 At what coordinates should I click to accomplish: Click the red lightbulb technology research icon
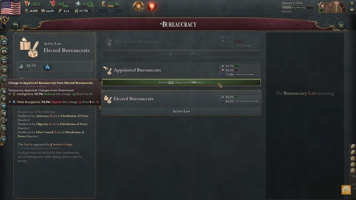(x=152, y=6)
